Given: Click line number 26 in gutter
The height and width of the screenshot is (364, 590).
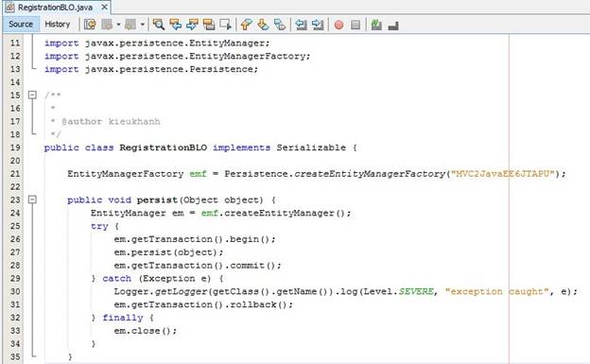Looking at the screenshot, I should pos(15,239).
